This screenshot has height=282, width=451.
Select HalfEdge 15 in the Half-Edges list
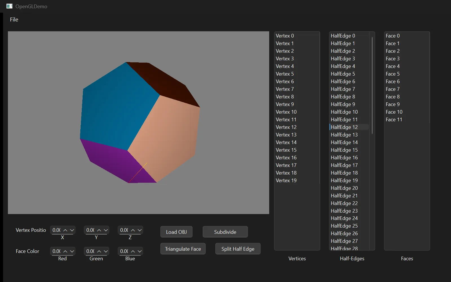350,150
